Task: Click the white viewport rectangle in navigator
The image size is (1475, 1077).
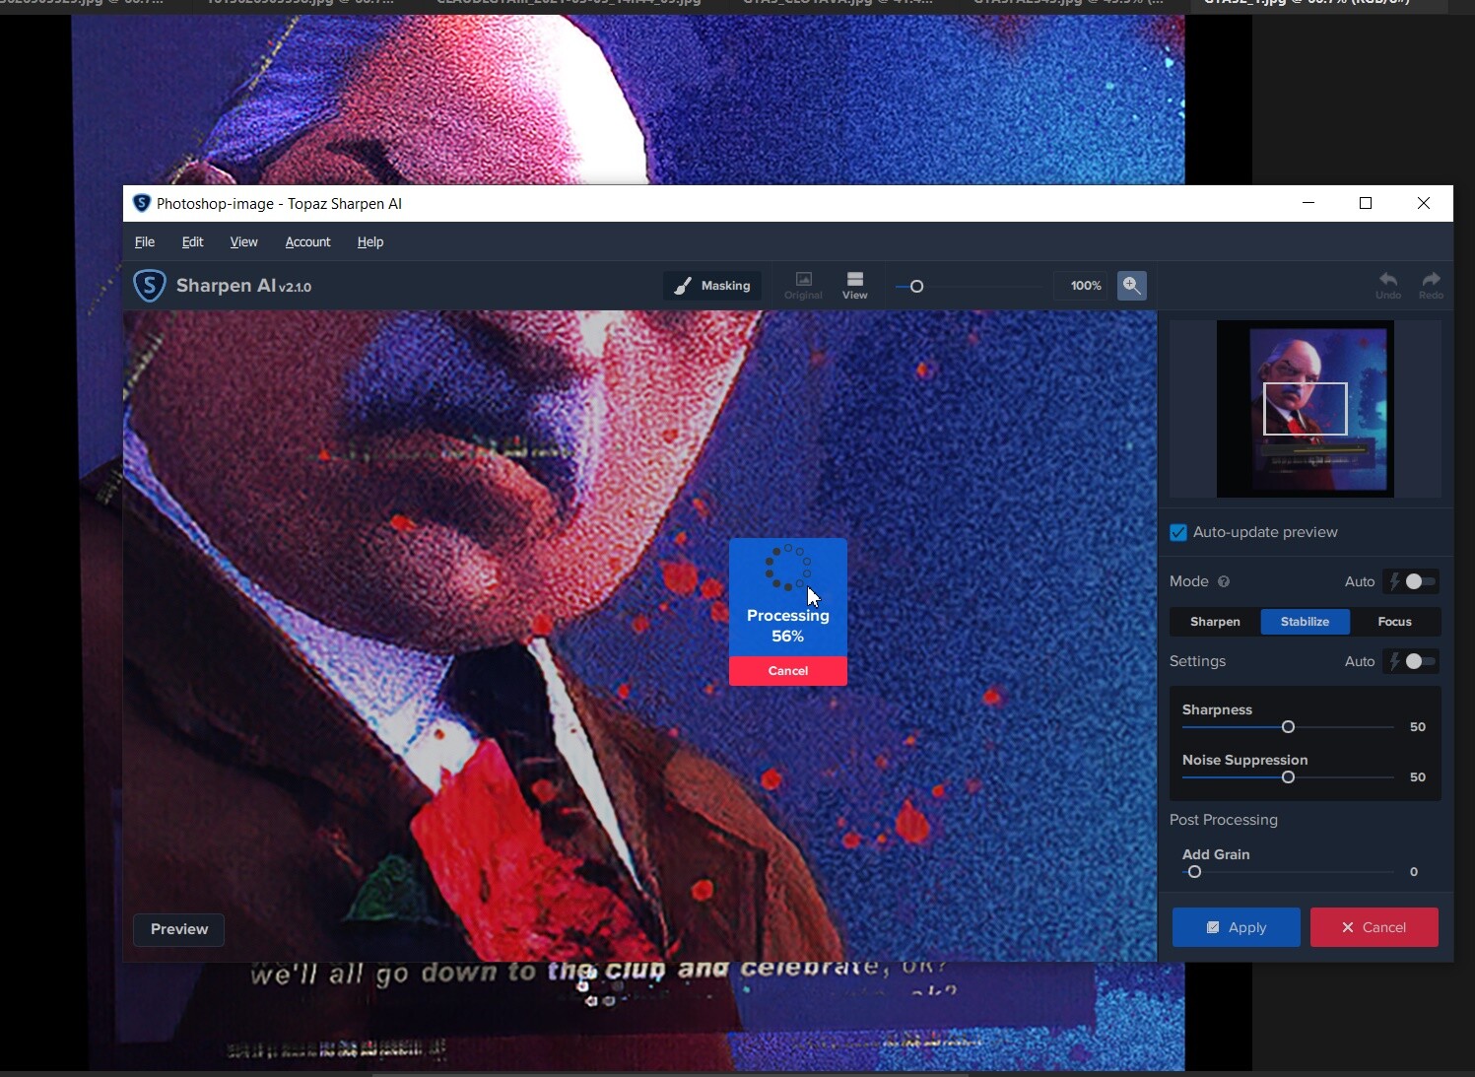Action: pyautogui.click(x=1306, y=409)
